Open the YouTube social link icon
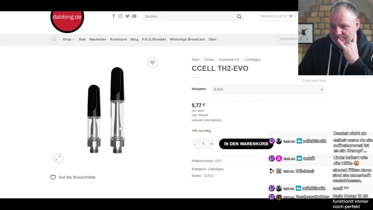The image size is (373, 210). point(134,16)
